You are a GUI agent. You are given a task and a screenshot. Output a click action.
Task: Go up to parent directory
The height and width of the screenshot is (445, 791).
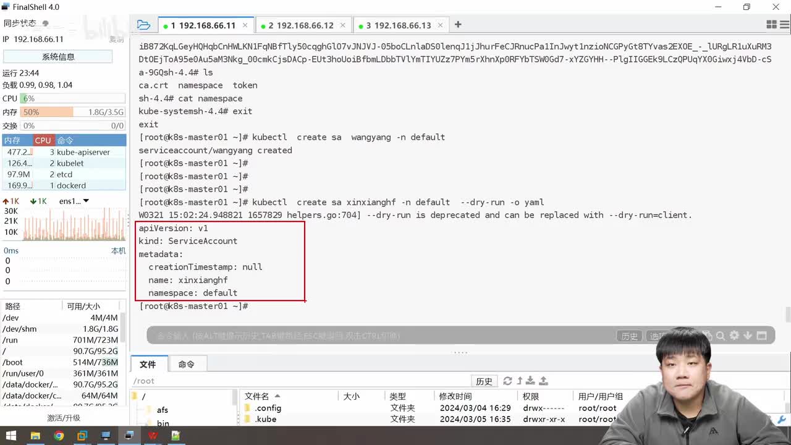tap(520, 381)
